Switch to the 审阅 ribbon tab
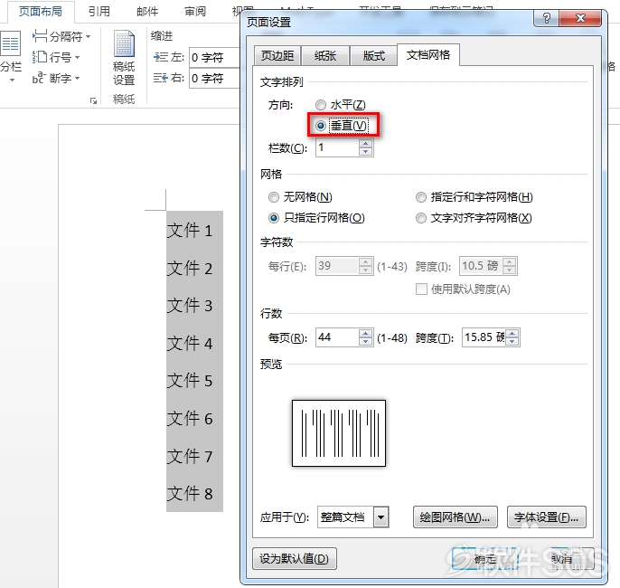 (195, 11)
